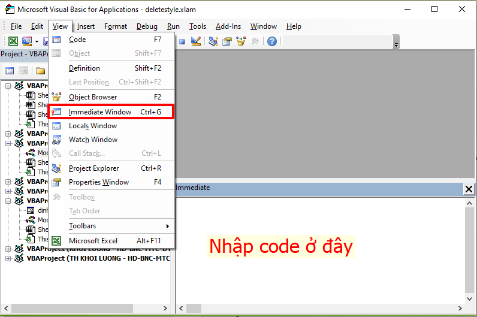Expand the VBAProject (TH KHOI LUONG) node
This screenshot has width=477, height=317.
(8, 259)
